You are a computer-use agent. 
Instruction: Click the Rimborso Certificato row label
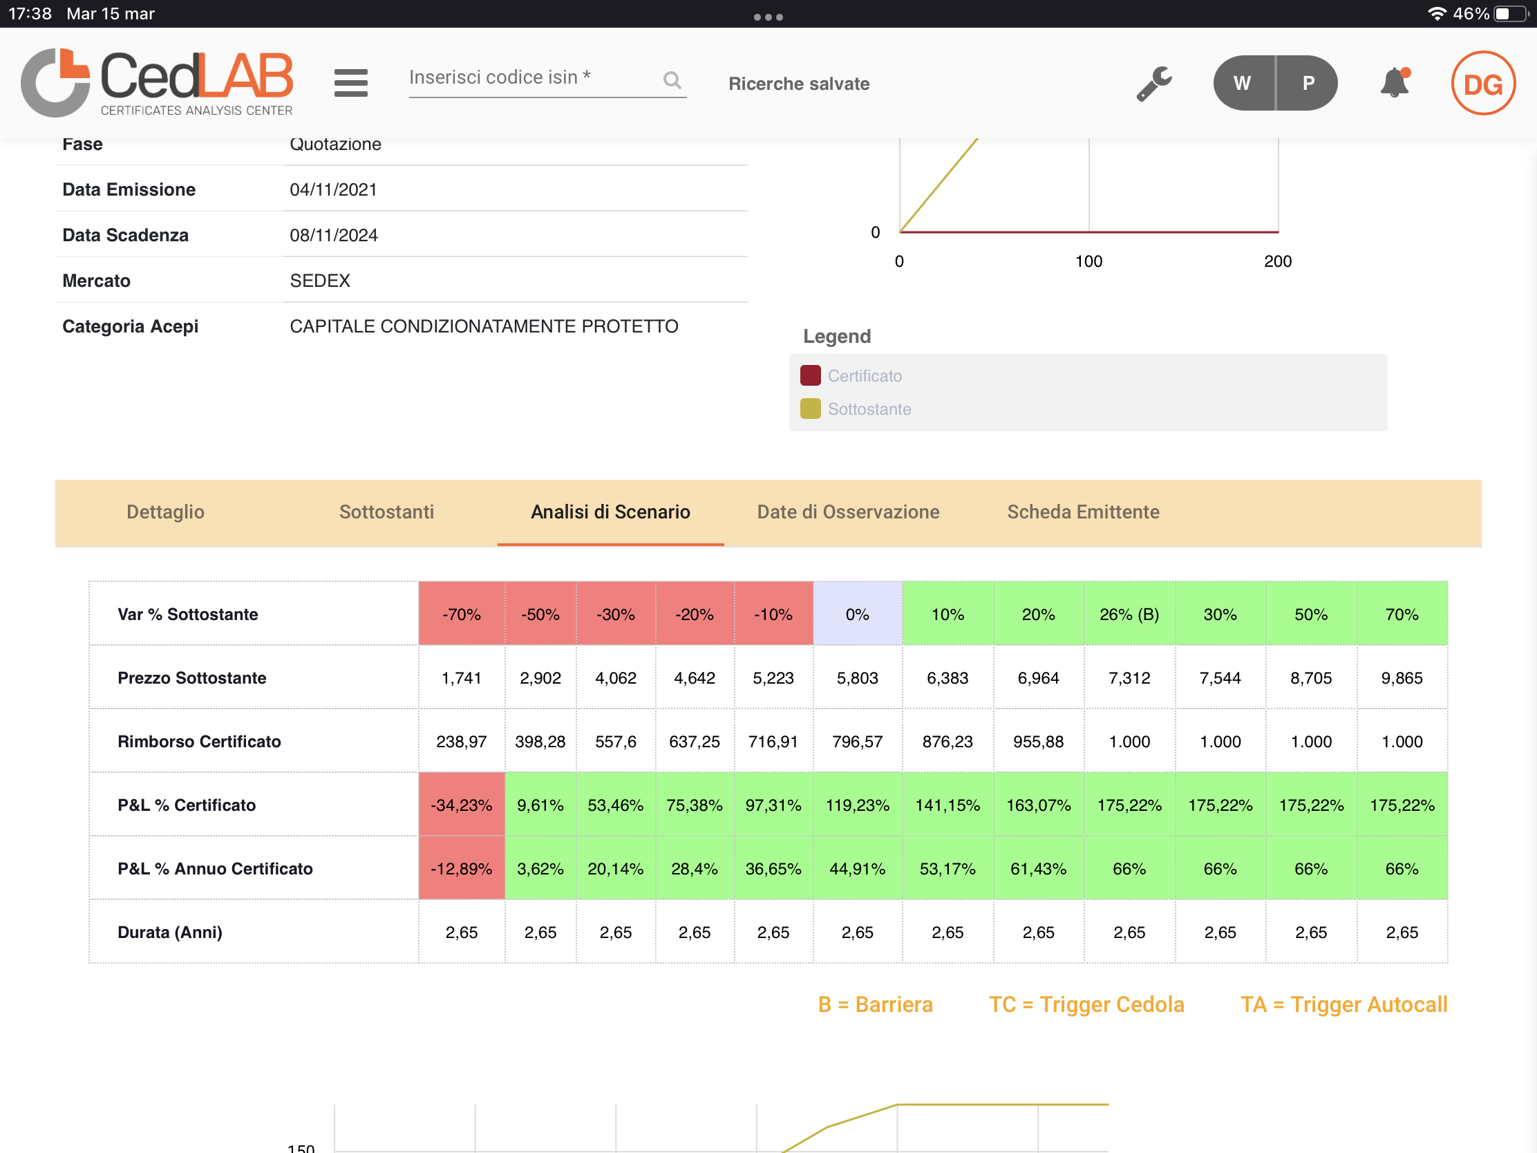199,742
